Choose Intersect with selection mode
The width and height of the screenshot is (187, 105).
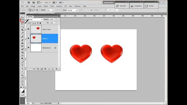[x=37, y=10]
